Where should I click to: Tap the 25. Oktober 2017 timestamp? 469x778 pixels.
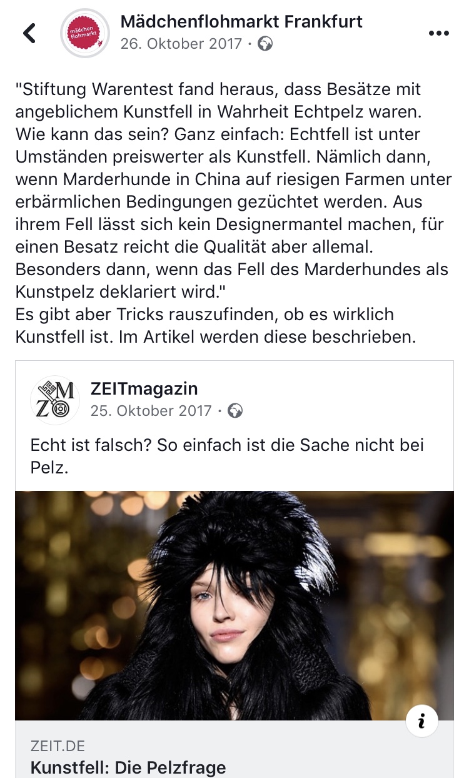[x=151, y=411]
